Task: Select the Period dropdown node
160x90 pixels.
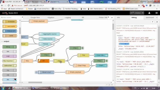Action: pos(45,44)
